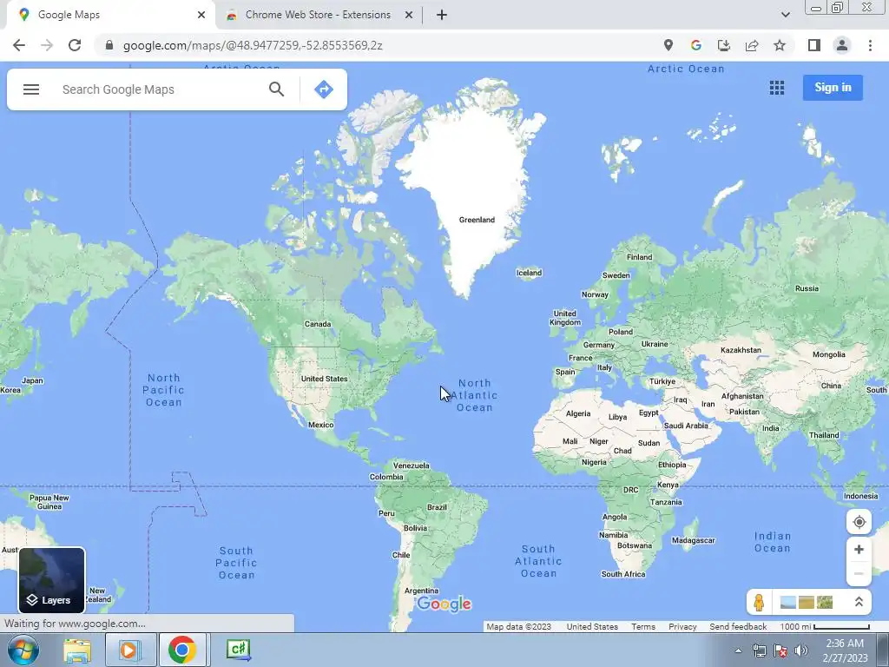Click the Action Center flag tray icon
This screenshot has width=889, height=667.
(x=780, y=650)
